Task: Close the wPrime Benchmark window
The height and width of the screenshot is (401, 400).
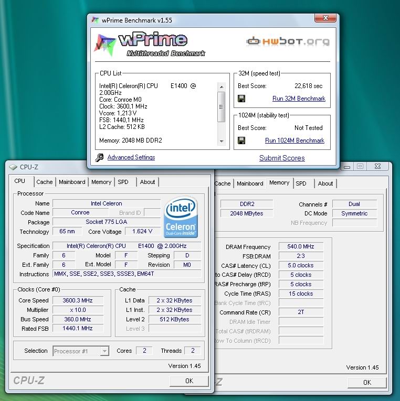Action: pyautogui.click(x=325, y=18)
